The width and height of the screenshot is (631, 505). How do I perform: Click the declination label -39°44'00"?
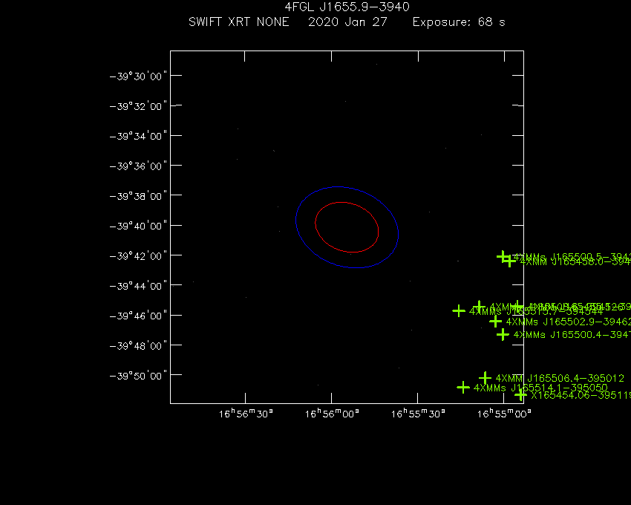point(138,286)
